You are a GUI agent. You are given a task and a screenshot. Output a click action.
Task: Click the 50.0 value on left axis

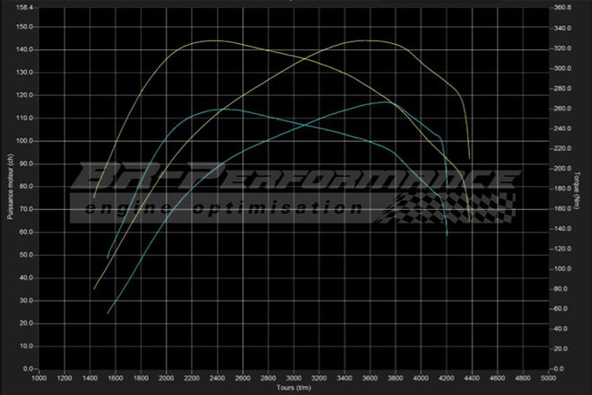pos(25,255)
